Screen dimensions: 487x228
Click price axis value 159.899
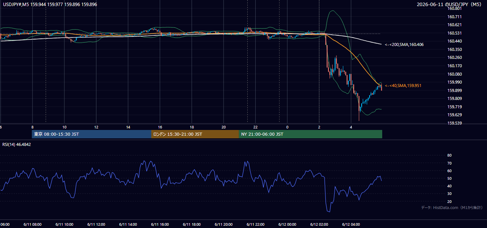455,91
